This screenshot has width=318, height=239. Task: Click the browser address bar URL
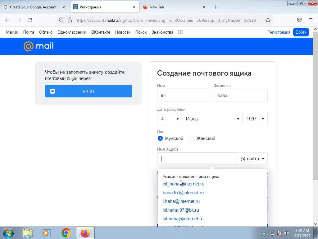(166, 20)
